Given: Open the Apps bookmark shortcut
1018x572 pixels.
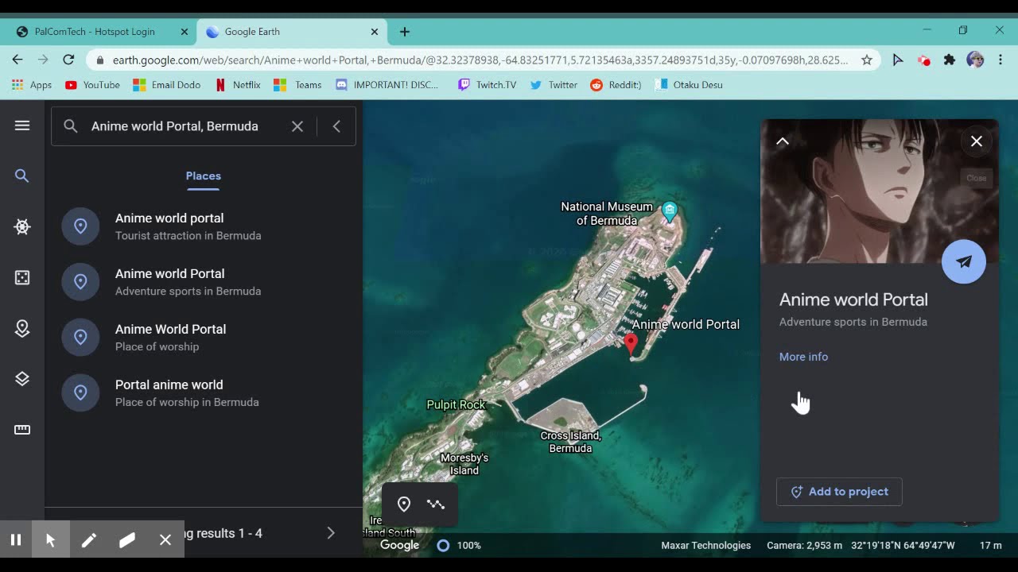Looking at the screenshot, I should click(x=32, y=85).
